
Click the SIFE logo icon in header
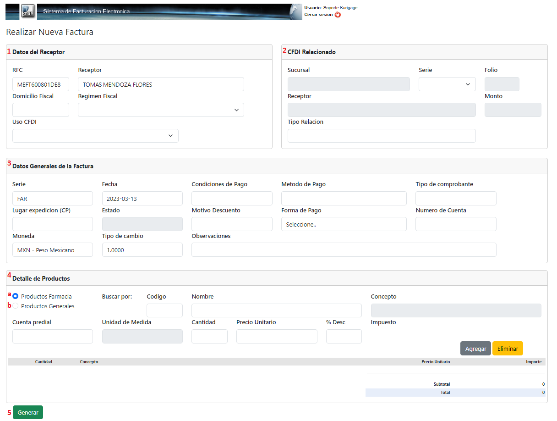coord(28,11)
